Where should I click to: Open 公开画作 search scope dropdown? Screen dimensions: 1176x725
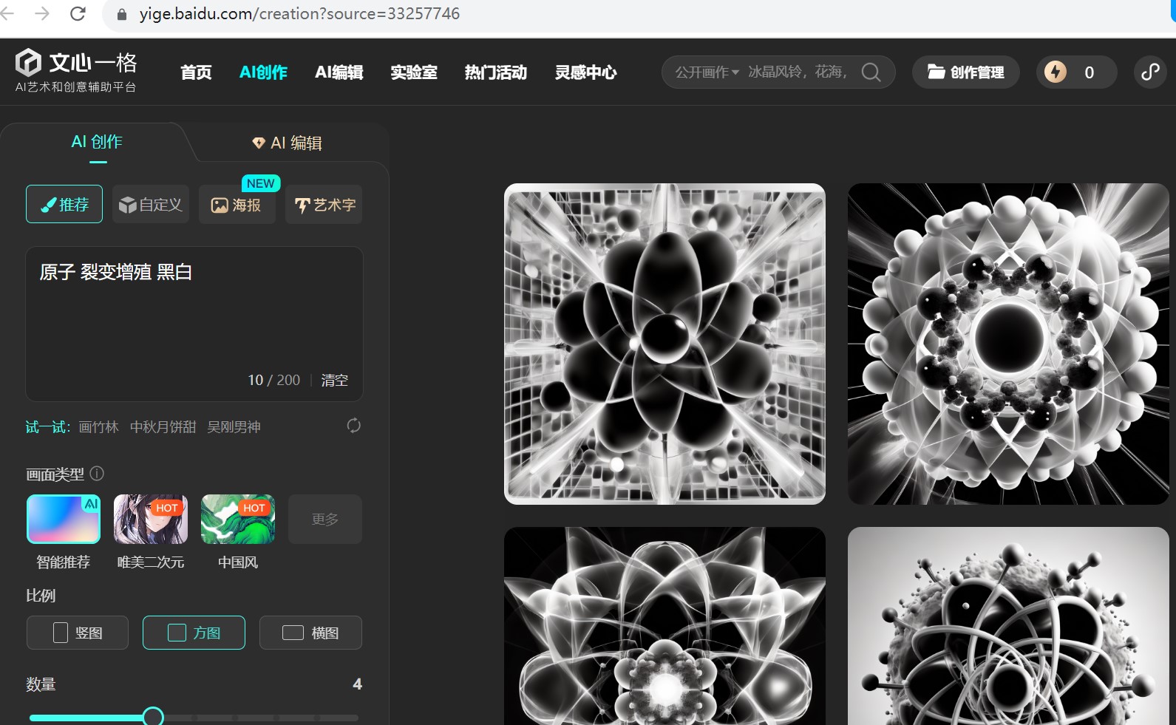[707, 72]
